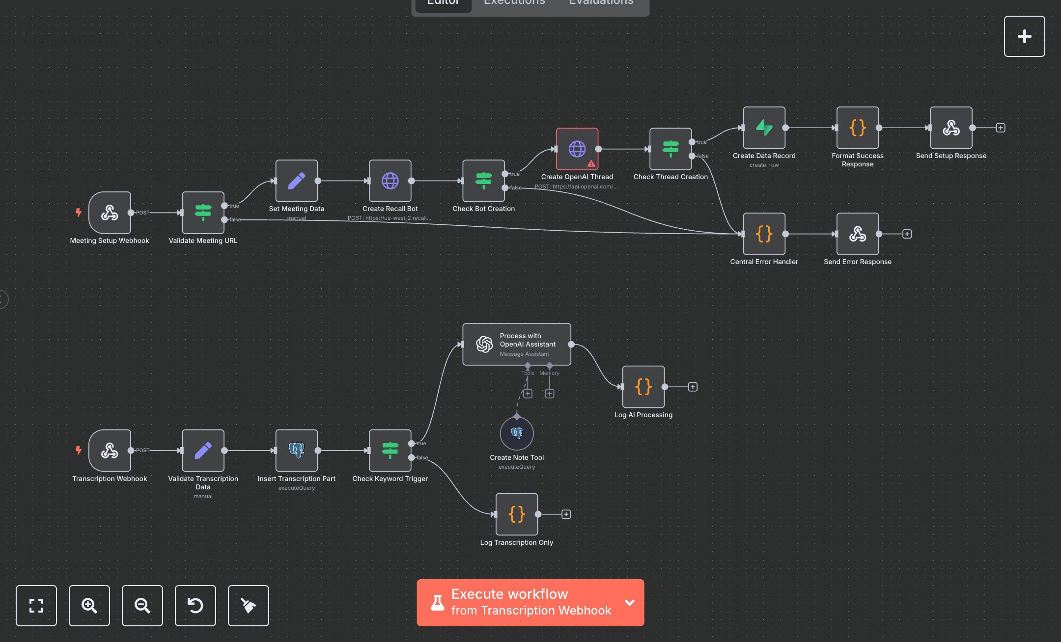Click the reset zoom icon
Screen dimensions: 1061x642
[195, 606]
